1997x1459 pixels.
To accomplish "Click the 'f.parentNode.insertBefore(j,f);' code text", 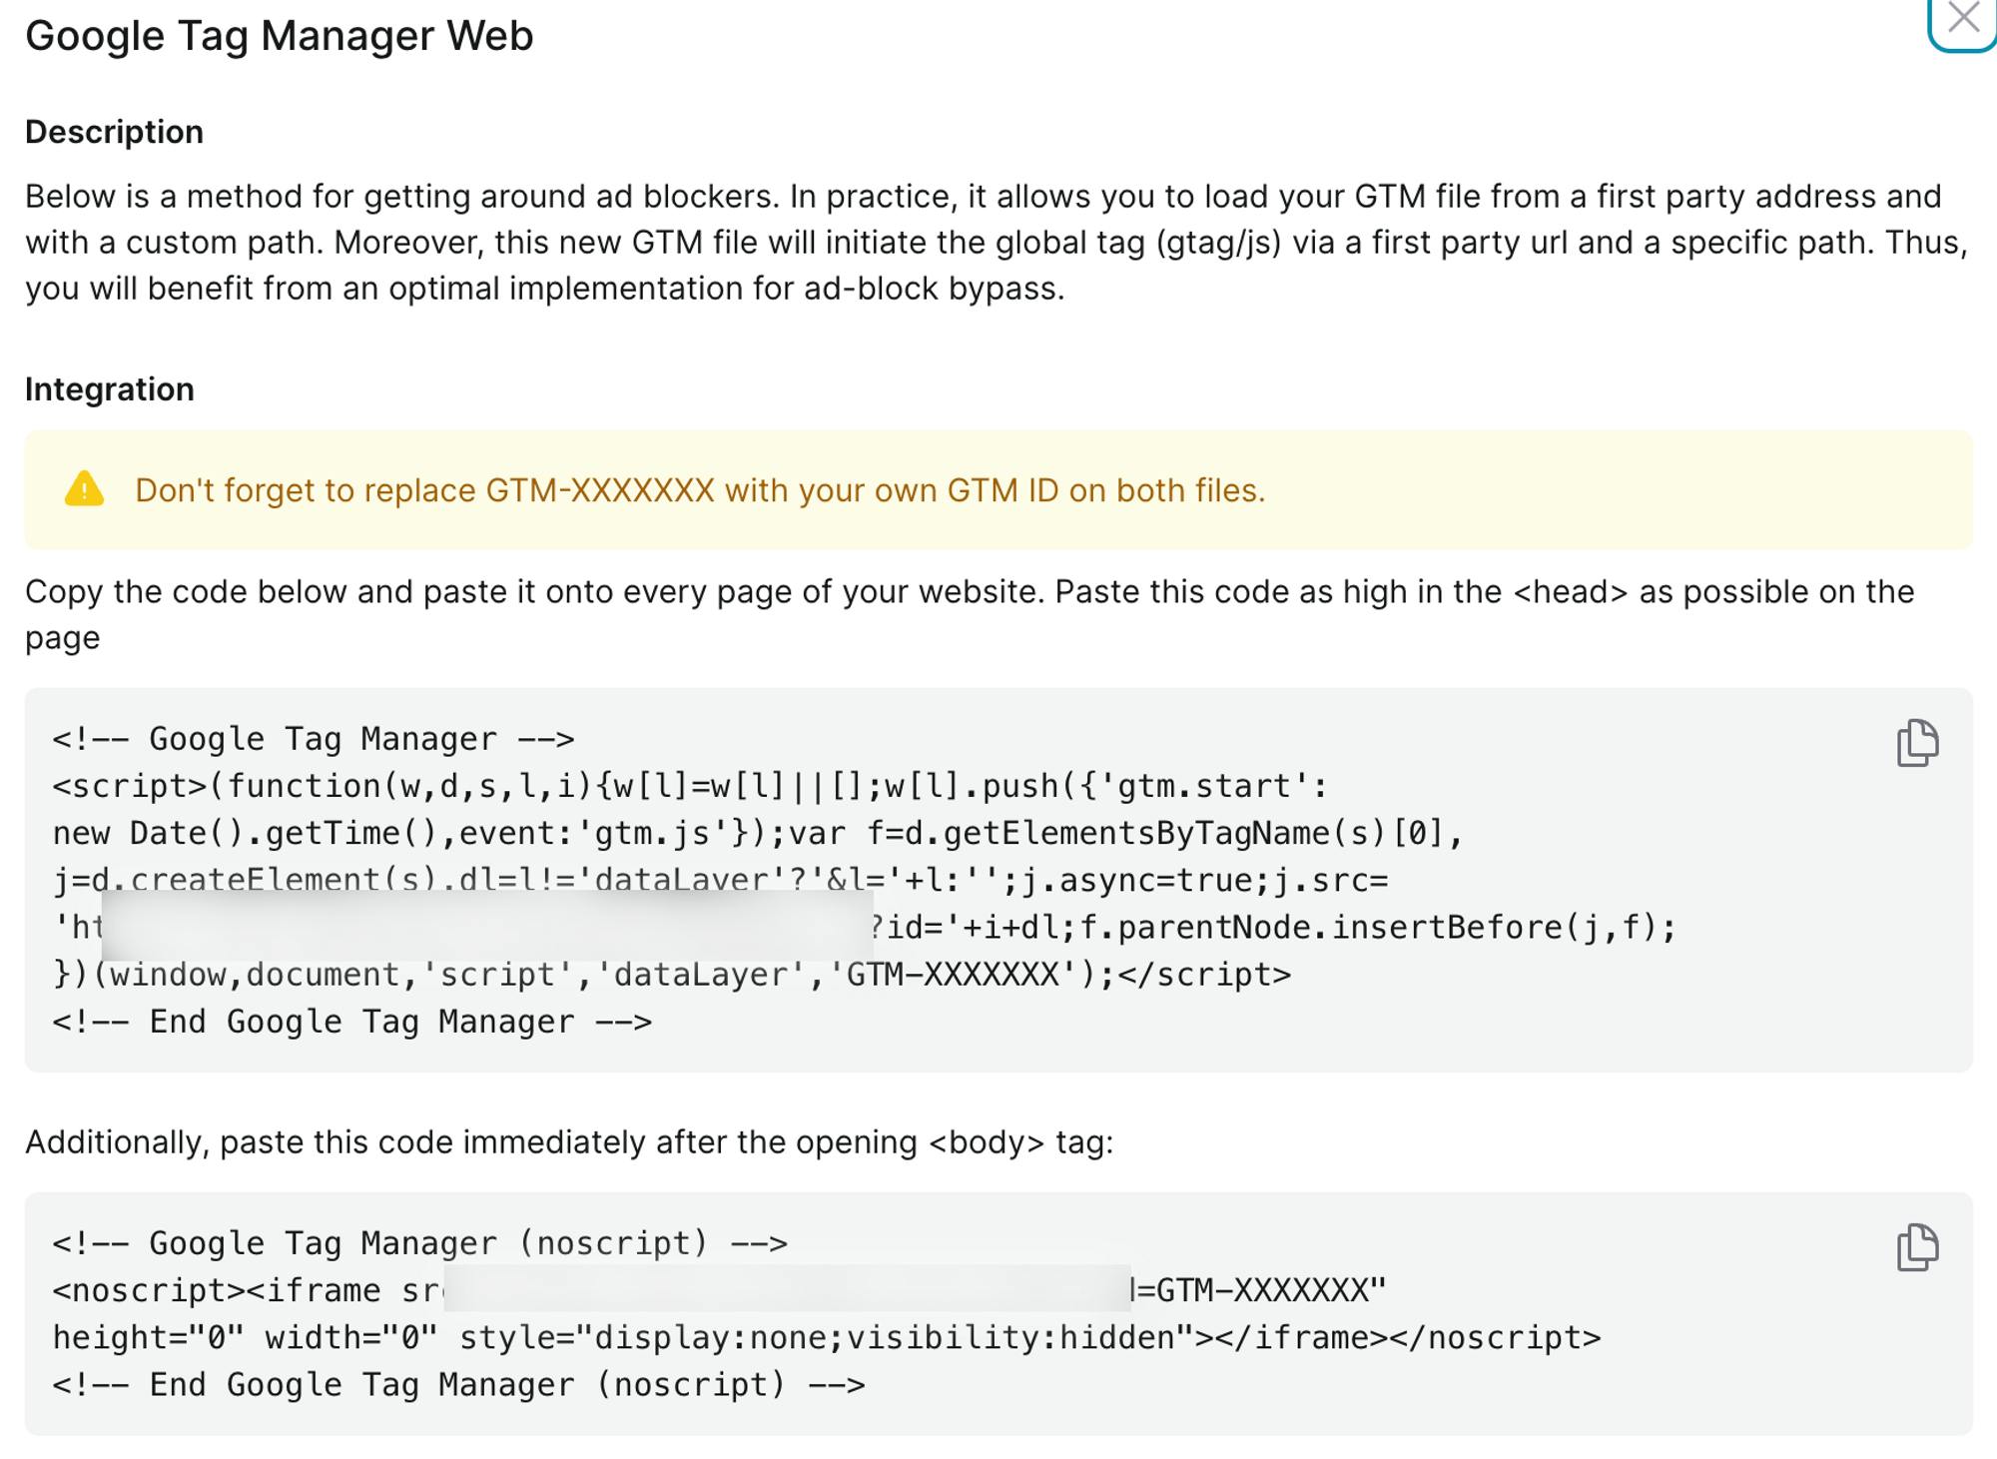I will pos(1378,928).
